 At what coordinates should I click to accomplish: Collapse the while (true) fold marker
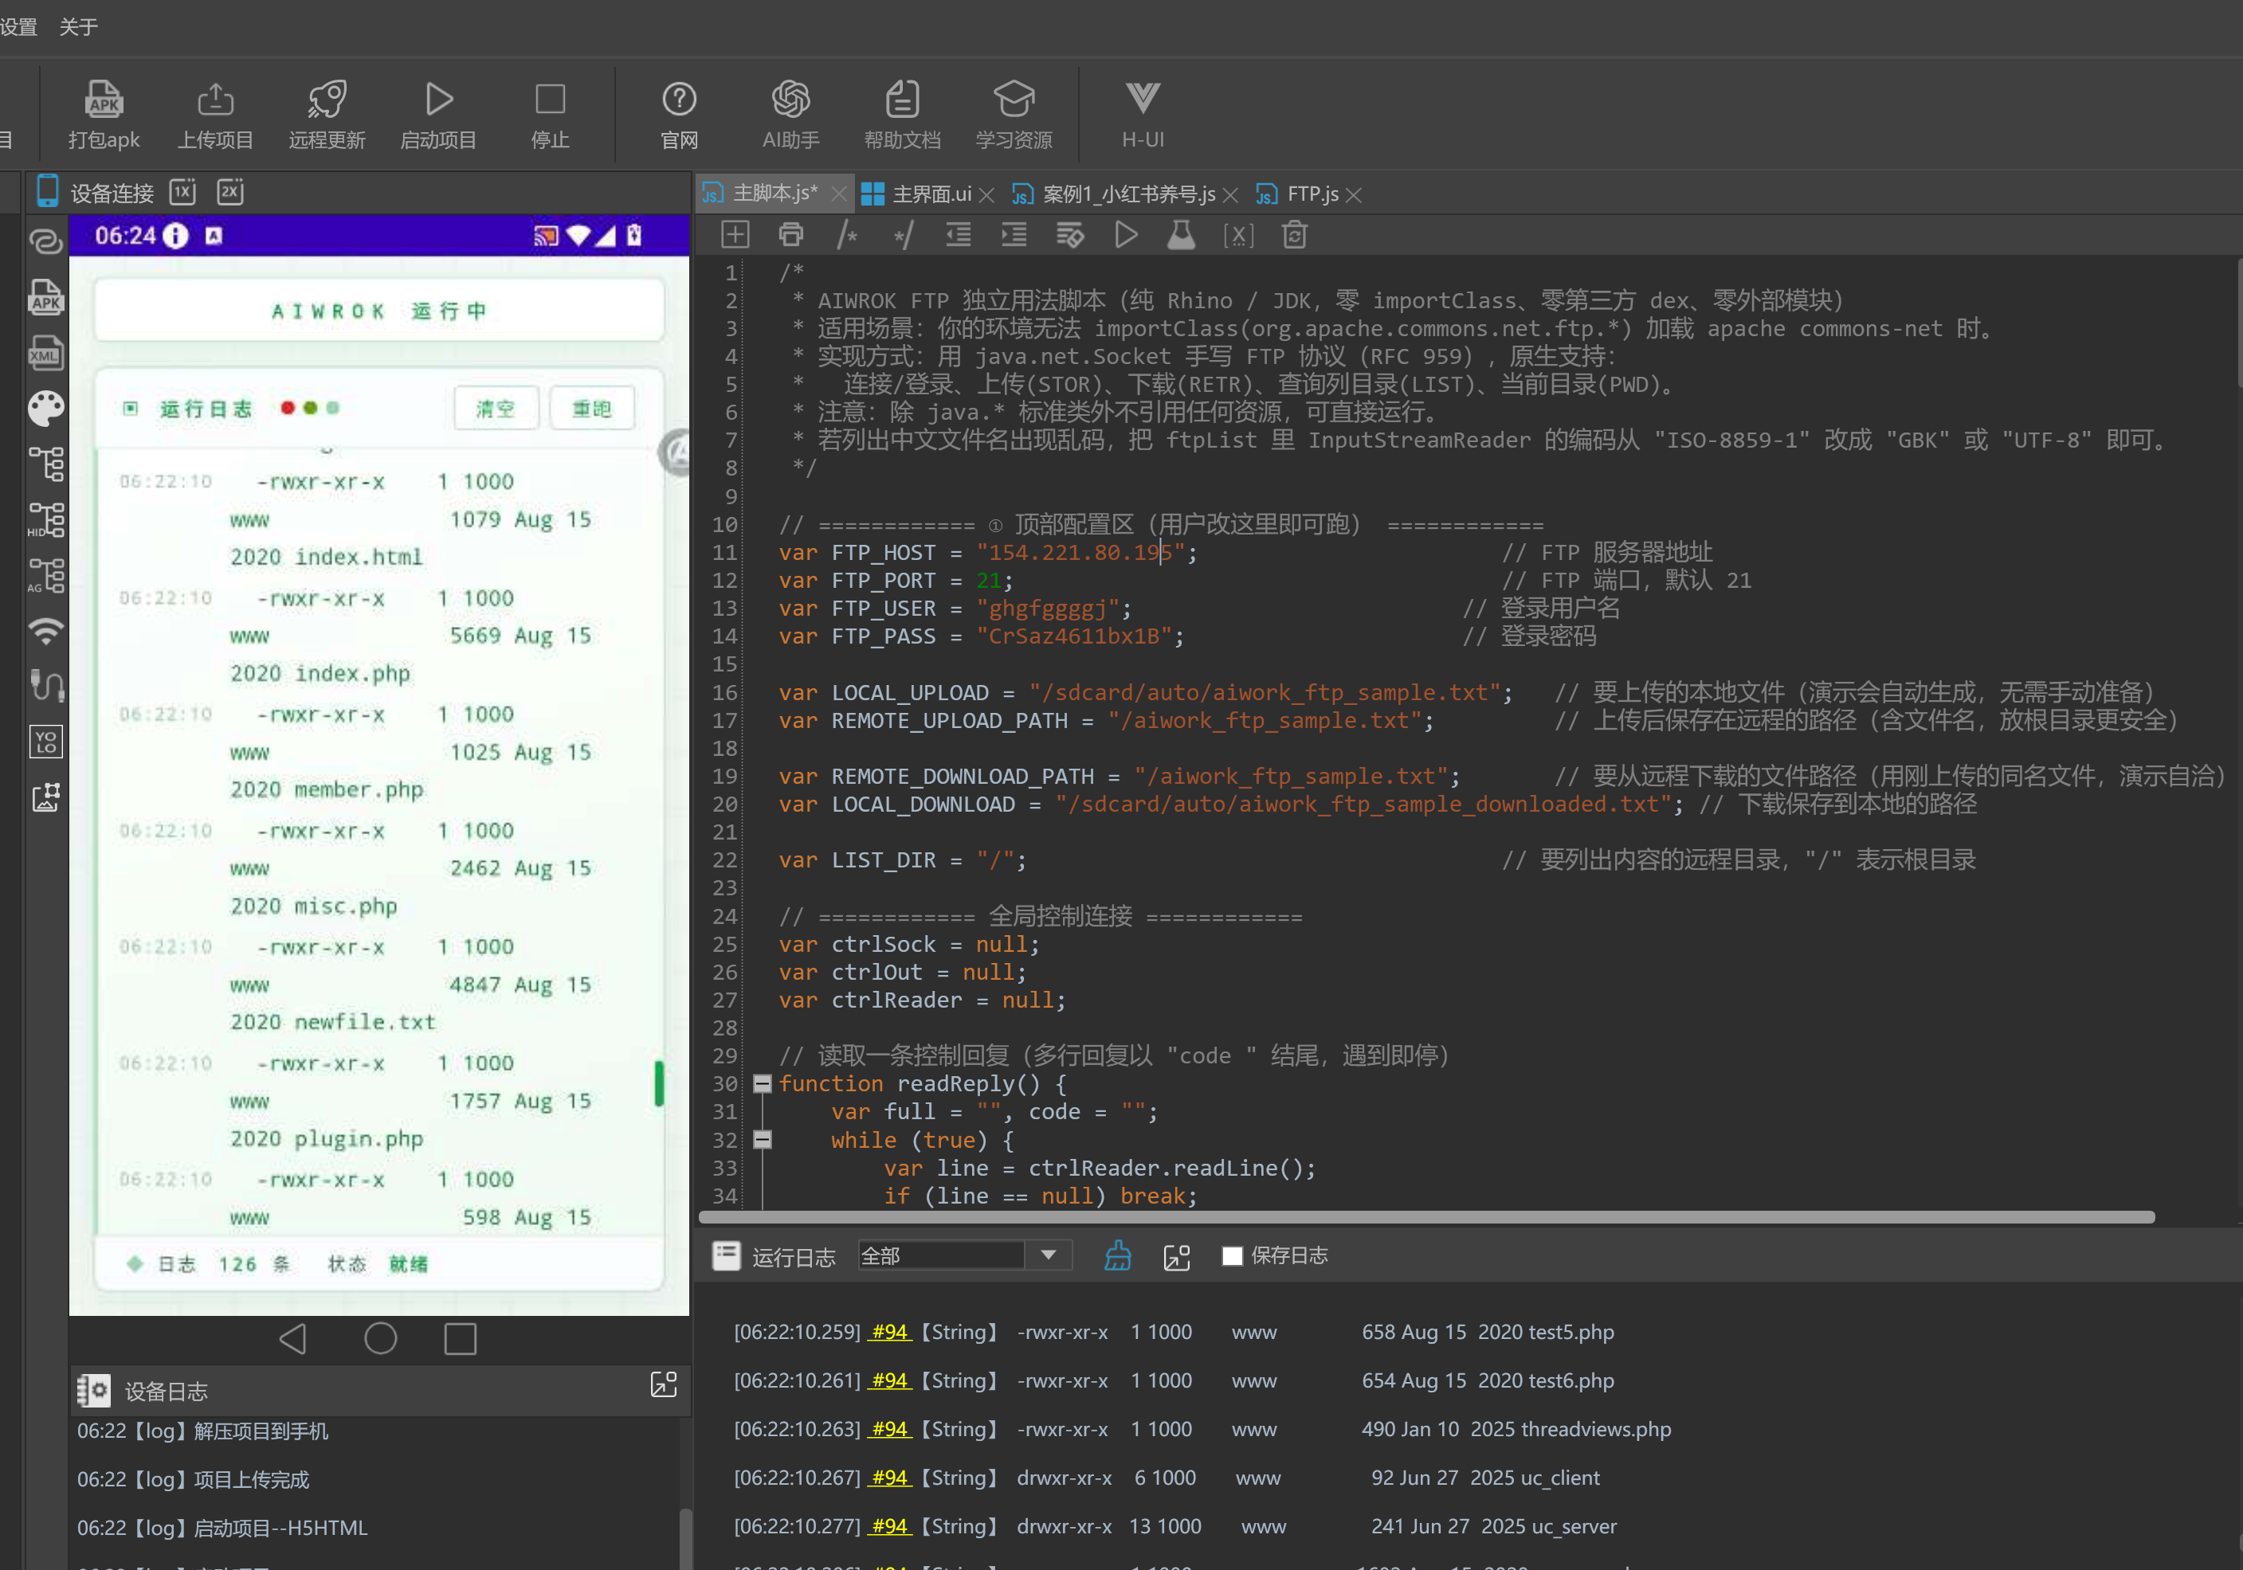pyautogui.click(x=762, y=1139)
